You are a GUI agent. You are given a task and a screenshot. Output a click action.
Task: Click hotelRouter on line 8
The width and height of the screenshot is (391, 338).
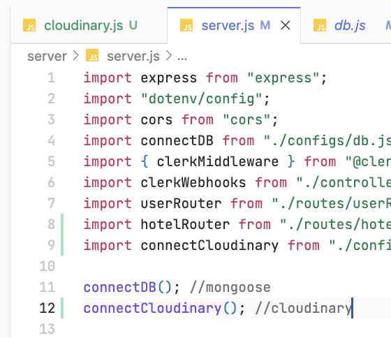[x=185, y=224]
